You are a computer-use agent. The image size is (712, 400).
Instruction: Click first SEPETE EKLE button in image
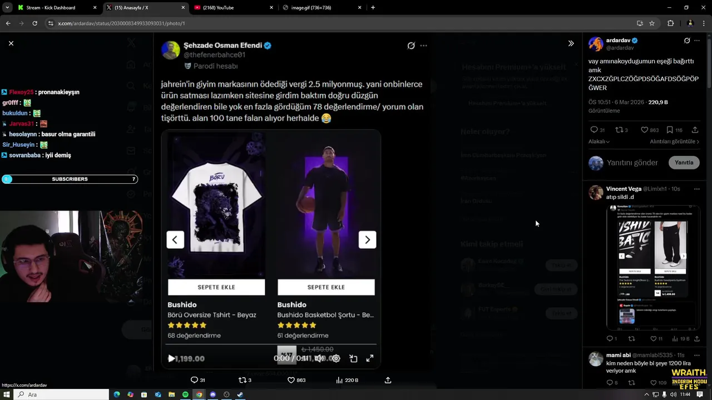click(x=216, y=287)
